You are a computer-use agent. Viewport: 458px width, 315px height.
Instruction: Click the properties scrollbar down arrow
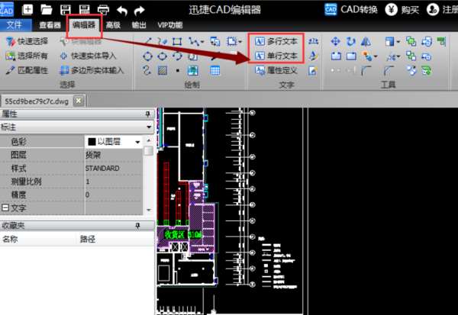tap(149, 210)
